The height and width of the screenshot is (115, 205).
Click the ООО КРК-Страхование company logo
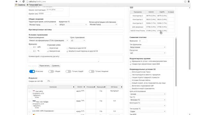tap(34, 111)
